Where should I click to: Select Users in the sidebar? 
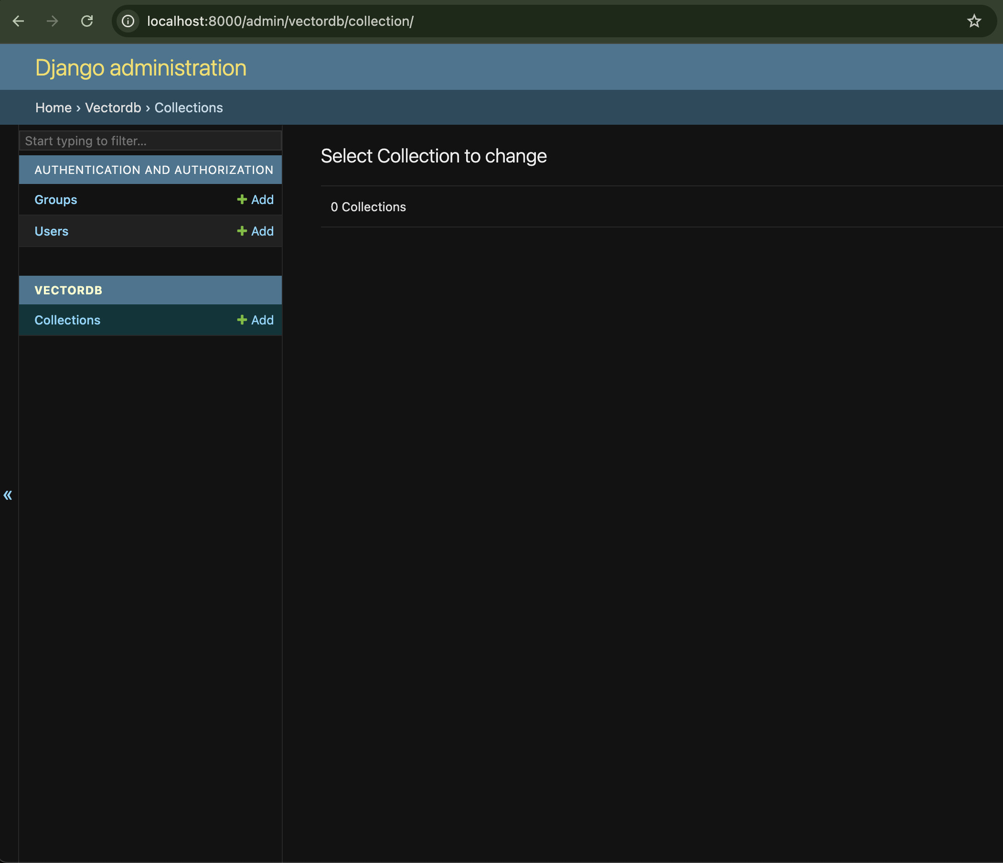click(x=51, y=231)
